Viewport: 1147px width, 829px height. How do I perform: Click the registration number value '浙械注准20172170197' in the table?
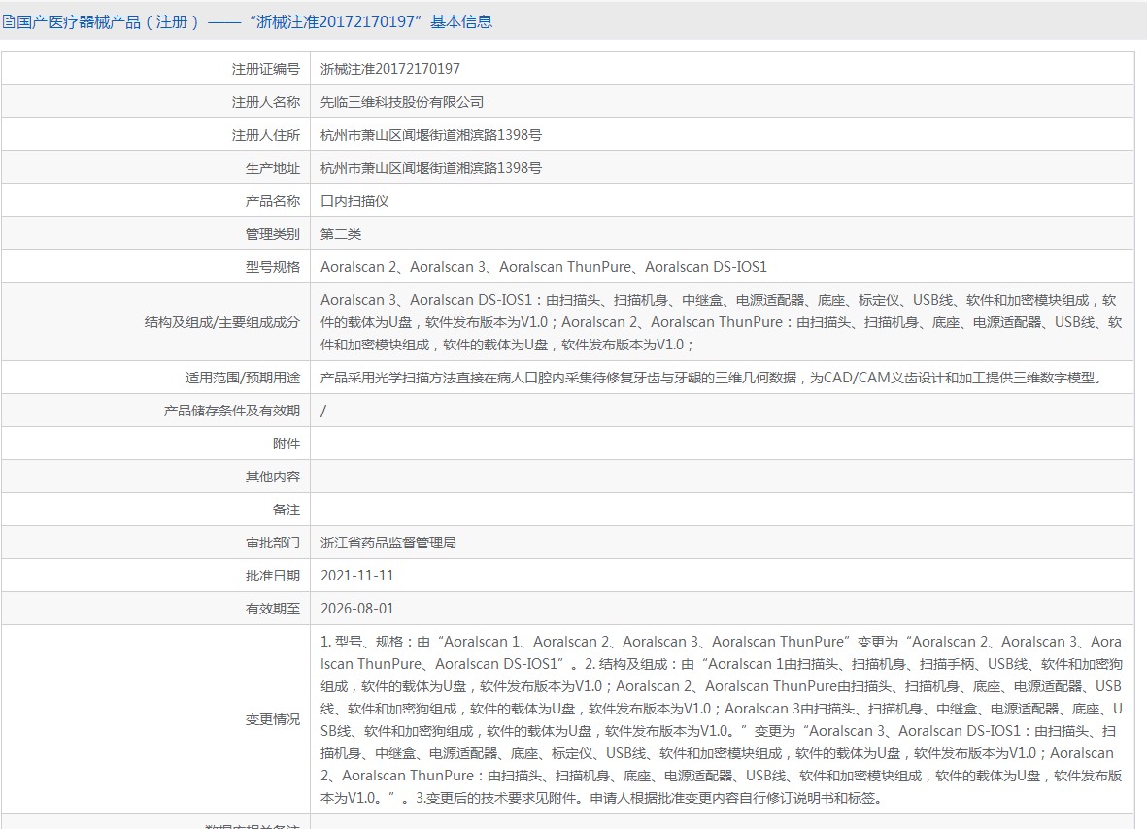click(x=389, y=69)
